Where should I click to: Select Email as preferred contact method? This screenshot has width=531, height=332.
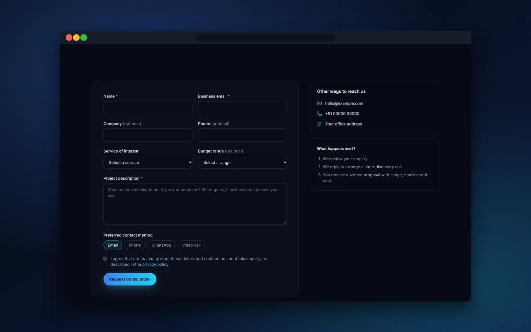[113, 245]
